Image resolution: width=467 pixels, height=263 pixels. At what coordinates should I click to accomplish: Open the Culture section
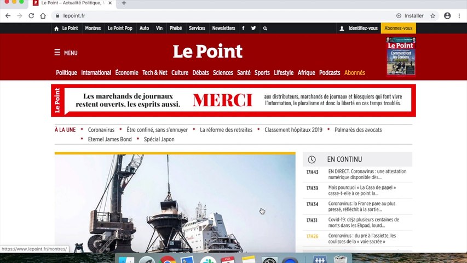[180, 73]
